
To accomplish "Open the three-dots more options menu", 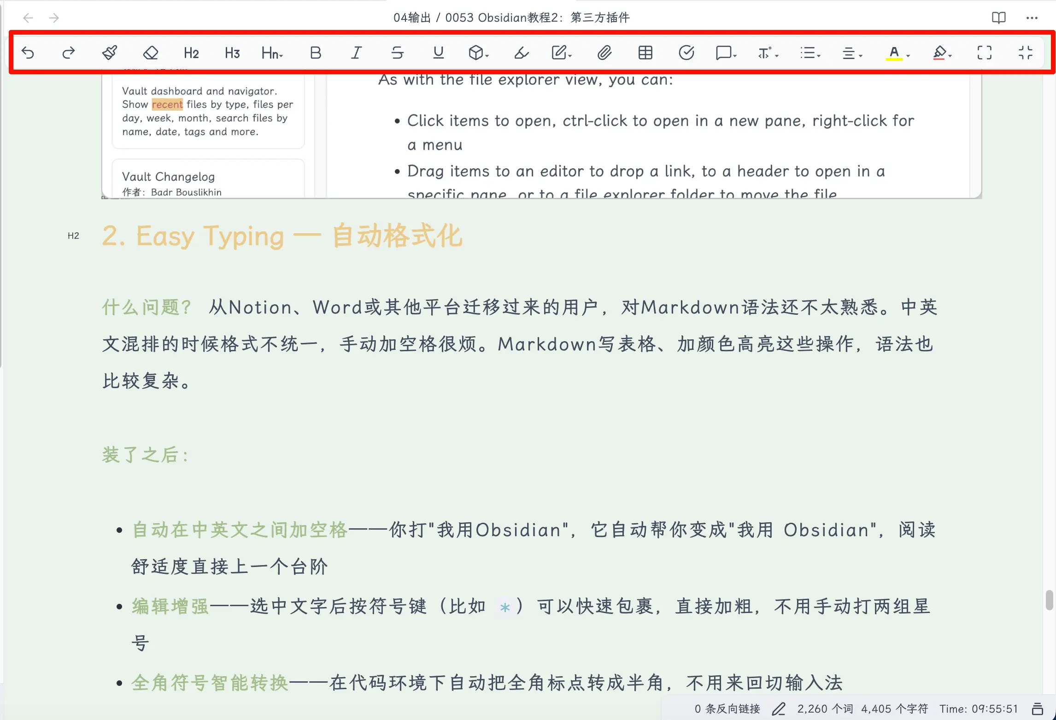I will click(x=1032, y=18).
